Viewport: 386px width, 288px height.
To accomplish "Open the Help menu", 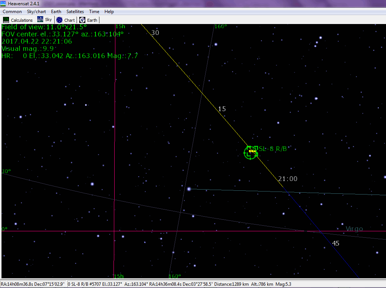I will coord(109,12).
